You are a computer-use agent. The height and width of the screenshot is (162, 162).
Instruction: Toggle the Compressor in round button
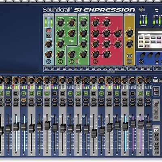pos(72,62)
